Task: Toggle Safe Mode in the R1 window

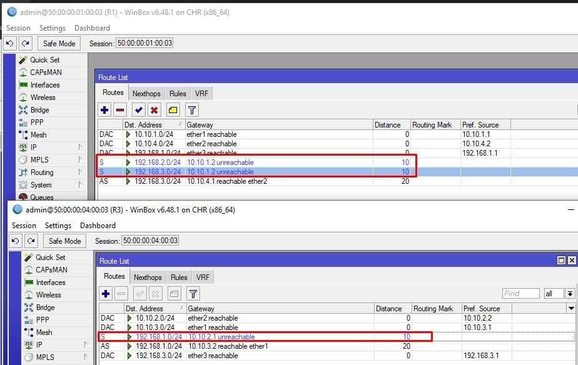Action: 59,43
